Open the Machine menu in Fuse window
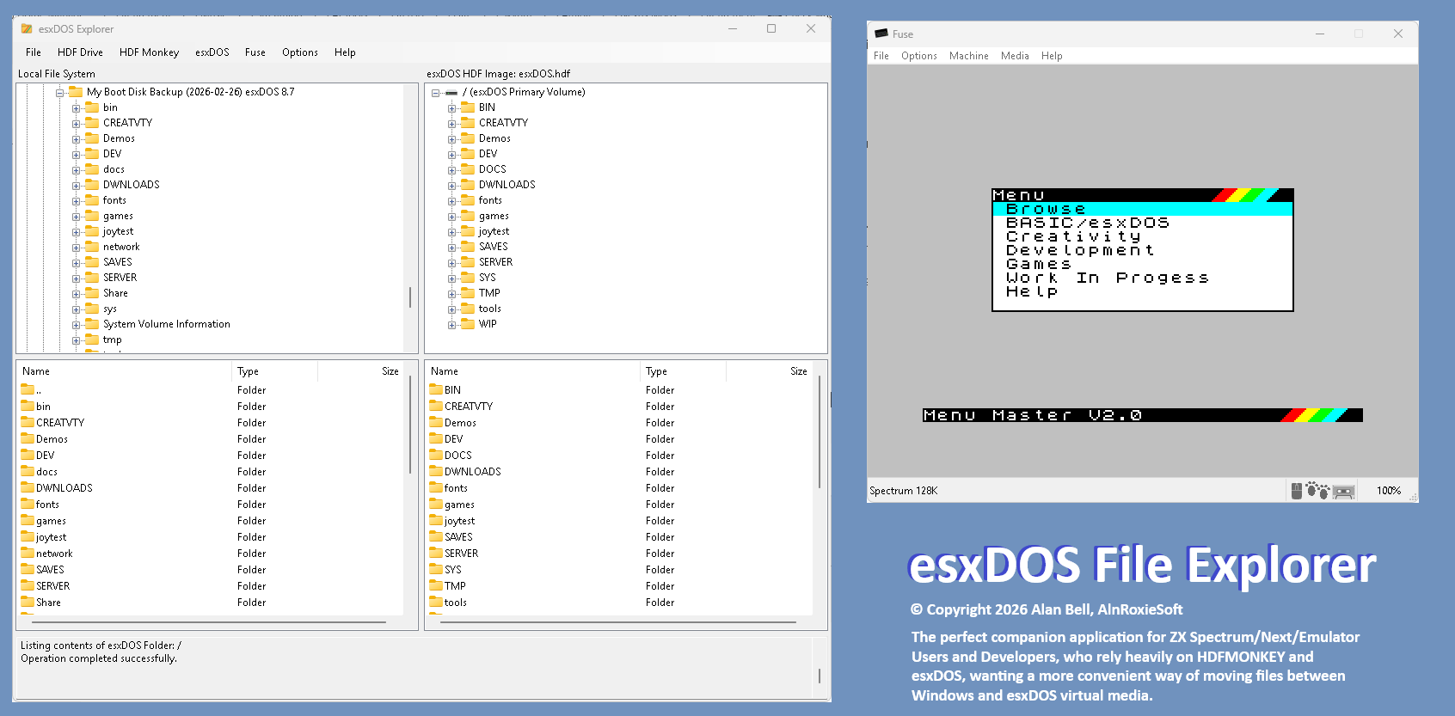 [968, 56]
